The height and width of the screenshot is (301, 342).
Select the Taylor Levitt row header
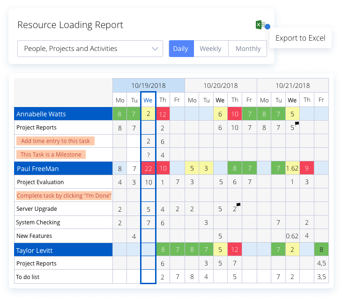click(x=63, y=250)
